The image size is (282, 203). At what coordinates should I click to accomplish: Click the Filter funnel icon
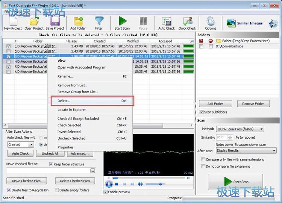pyautogui.click(x=99, y=23)
